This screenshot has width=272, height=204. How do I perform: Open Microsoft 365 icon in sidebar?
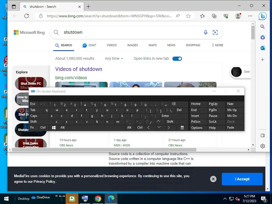coord(262,37)
